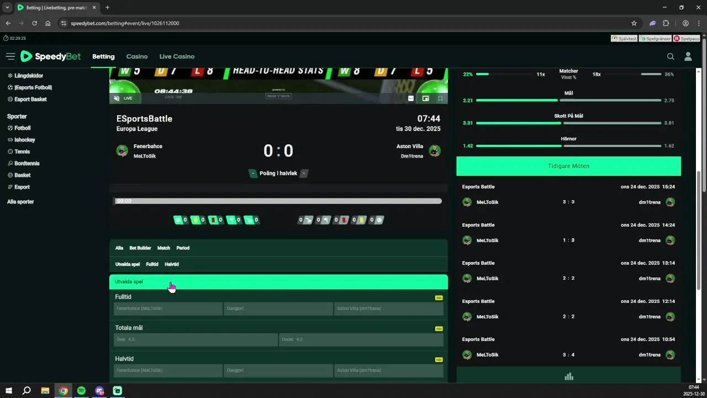Image resolution: width=707 pixels, height=398 pixels.
Task: Open the Chrome extensions puzzle icon
Action: click(x=666, y=23)
